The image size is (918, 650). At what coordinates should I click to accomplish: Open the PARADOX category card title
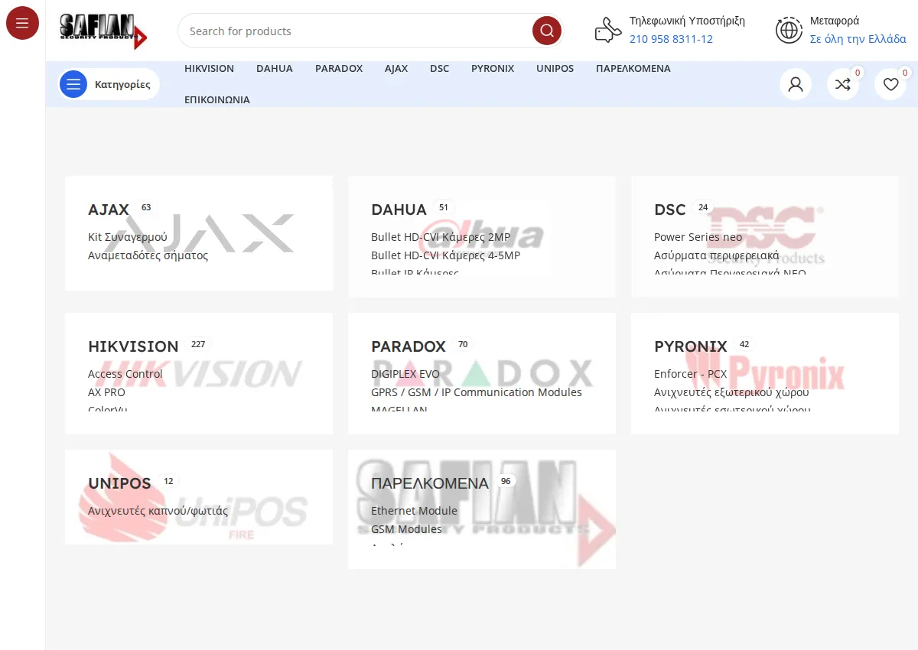[409, 346]
